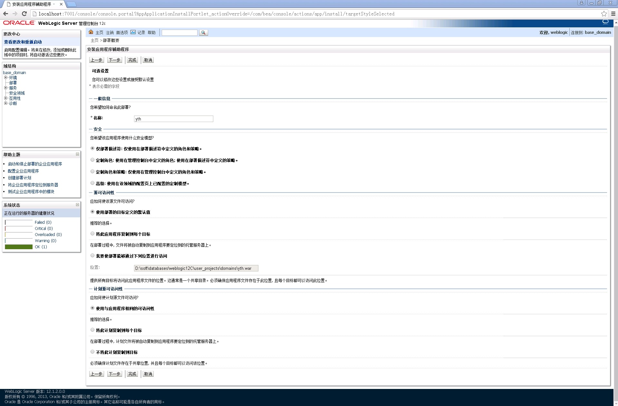Go back with the browser back arrow
618x406 pixels.
pyautogui.click(x=5, y=14)
